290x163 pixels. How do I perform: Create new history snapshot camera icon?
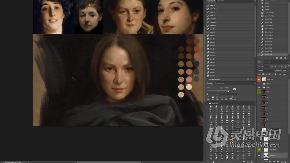click(281, 58)
